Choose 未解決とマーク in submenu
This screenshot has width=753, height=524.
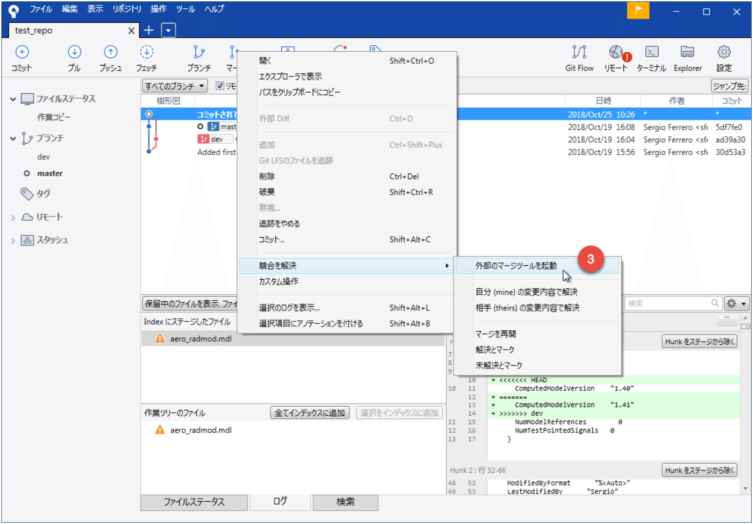point(538,365)
